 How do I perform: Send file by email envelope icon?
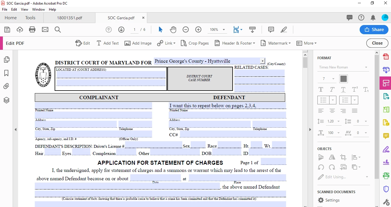pyautogui.click(x=45, y=30)
